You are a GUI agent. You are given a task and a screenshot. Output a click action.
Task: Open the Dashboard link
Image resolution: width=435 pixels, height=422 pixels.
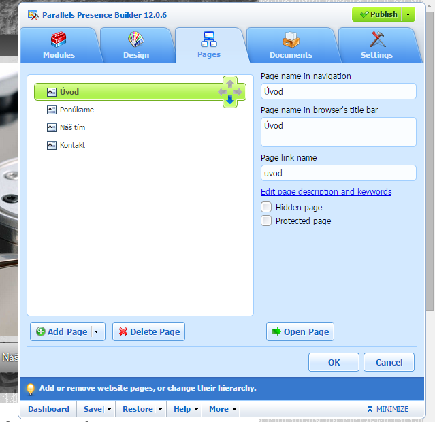(48, 409)
